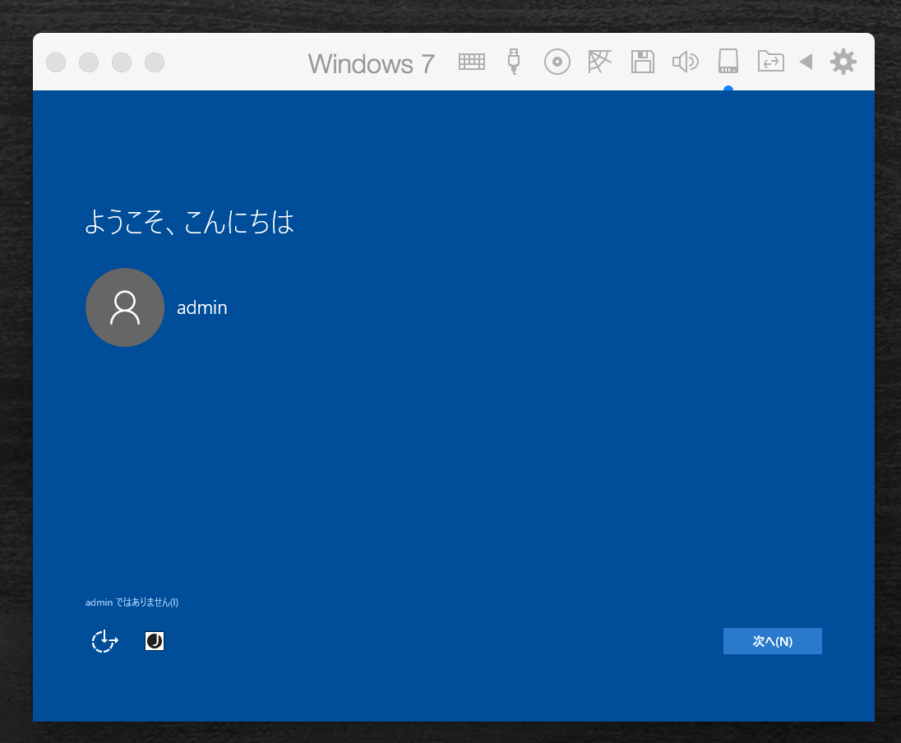Click the USB devices icon
Viewport: 901px width, 743px height.
[x=514, y=62]
